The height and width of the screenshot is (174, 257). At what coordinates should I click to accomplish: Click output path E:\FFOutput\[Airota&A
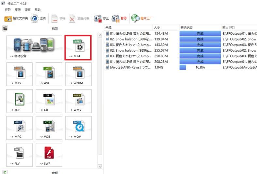click(240, 67)
